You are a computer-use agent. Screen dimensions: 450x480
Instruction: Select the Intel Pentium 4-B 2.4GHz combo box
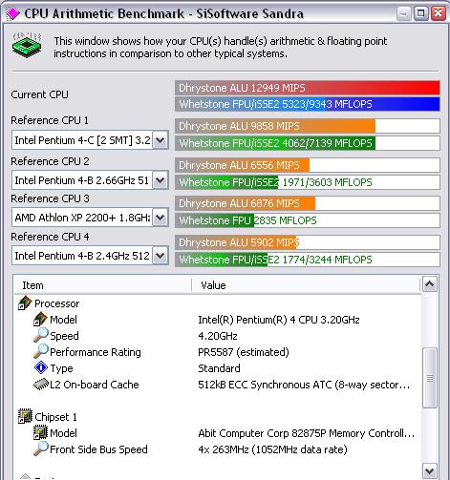click(90, 255)
